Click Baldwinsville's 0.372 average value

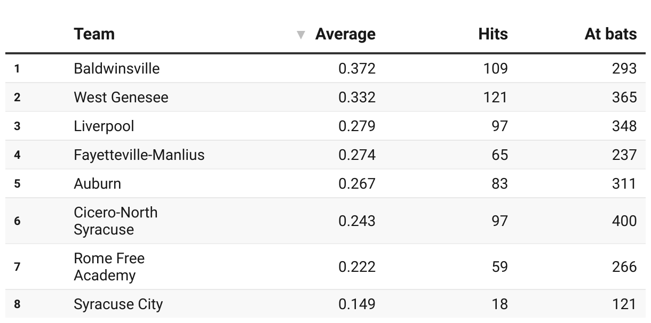tap(357, 69)
